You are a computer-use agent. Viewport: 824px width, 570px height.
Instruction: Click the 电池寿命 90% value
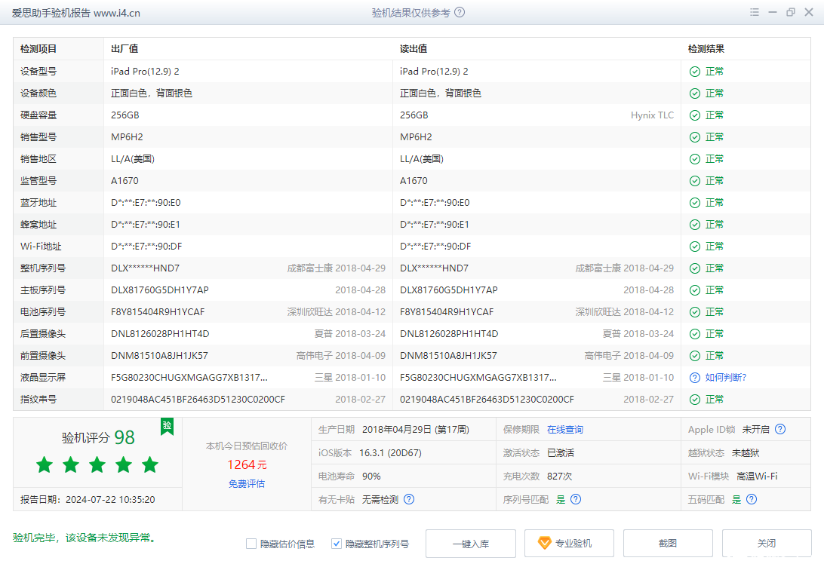(x=371, y=476)
